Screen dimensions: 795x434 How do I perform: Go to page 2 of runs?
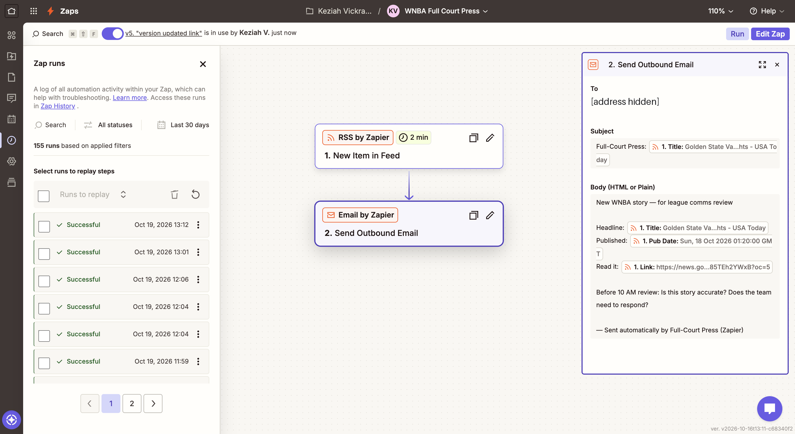pos(132,404)
